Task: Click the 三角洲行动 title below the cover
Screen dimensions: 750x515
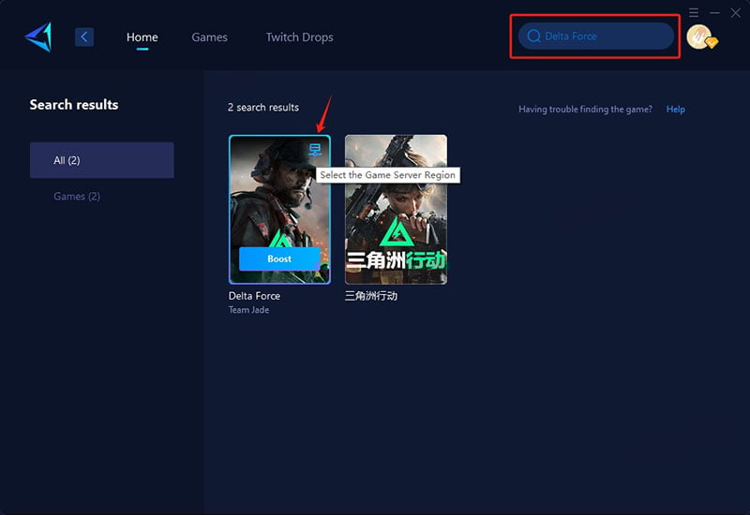Action: click(371, 296)
